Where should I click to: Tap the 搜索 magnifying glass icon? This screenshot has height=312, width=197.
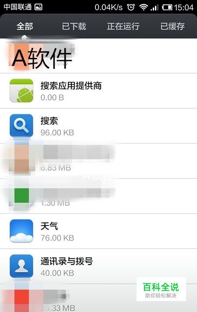21,126
